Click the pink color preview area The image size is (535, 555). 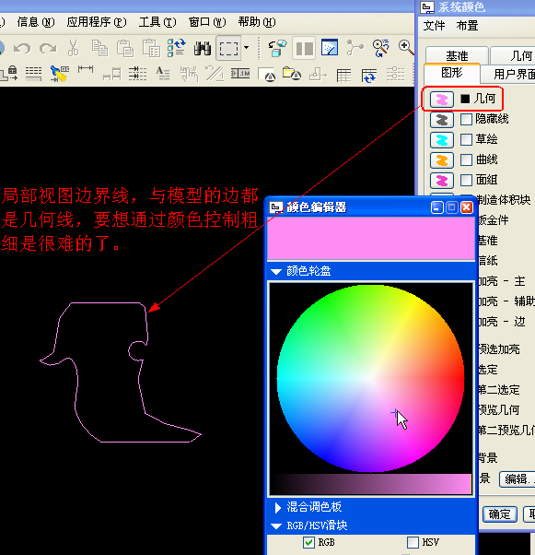pos(371,239)
